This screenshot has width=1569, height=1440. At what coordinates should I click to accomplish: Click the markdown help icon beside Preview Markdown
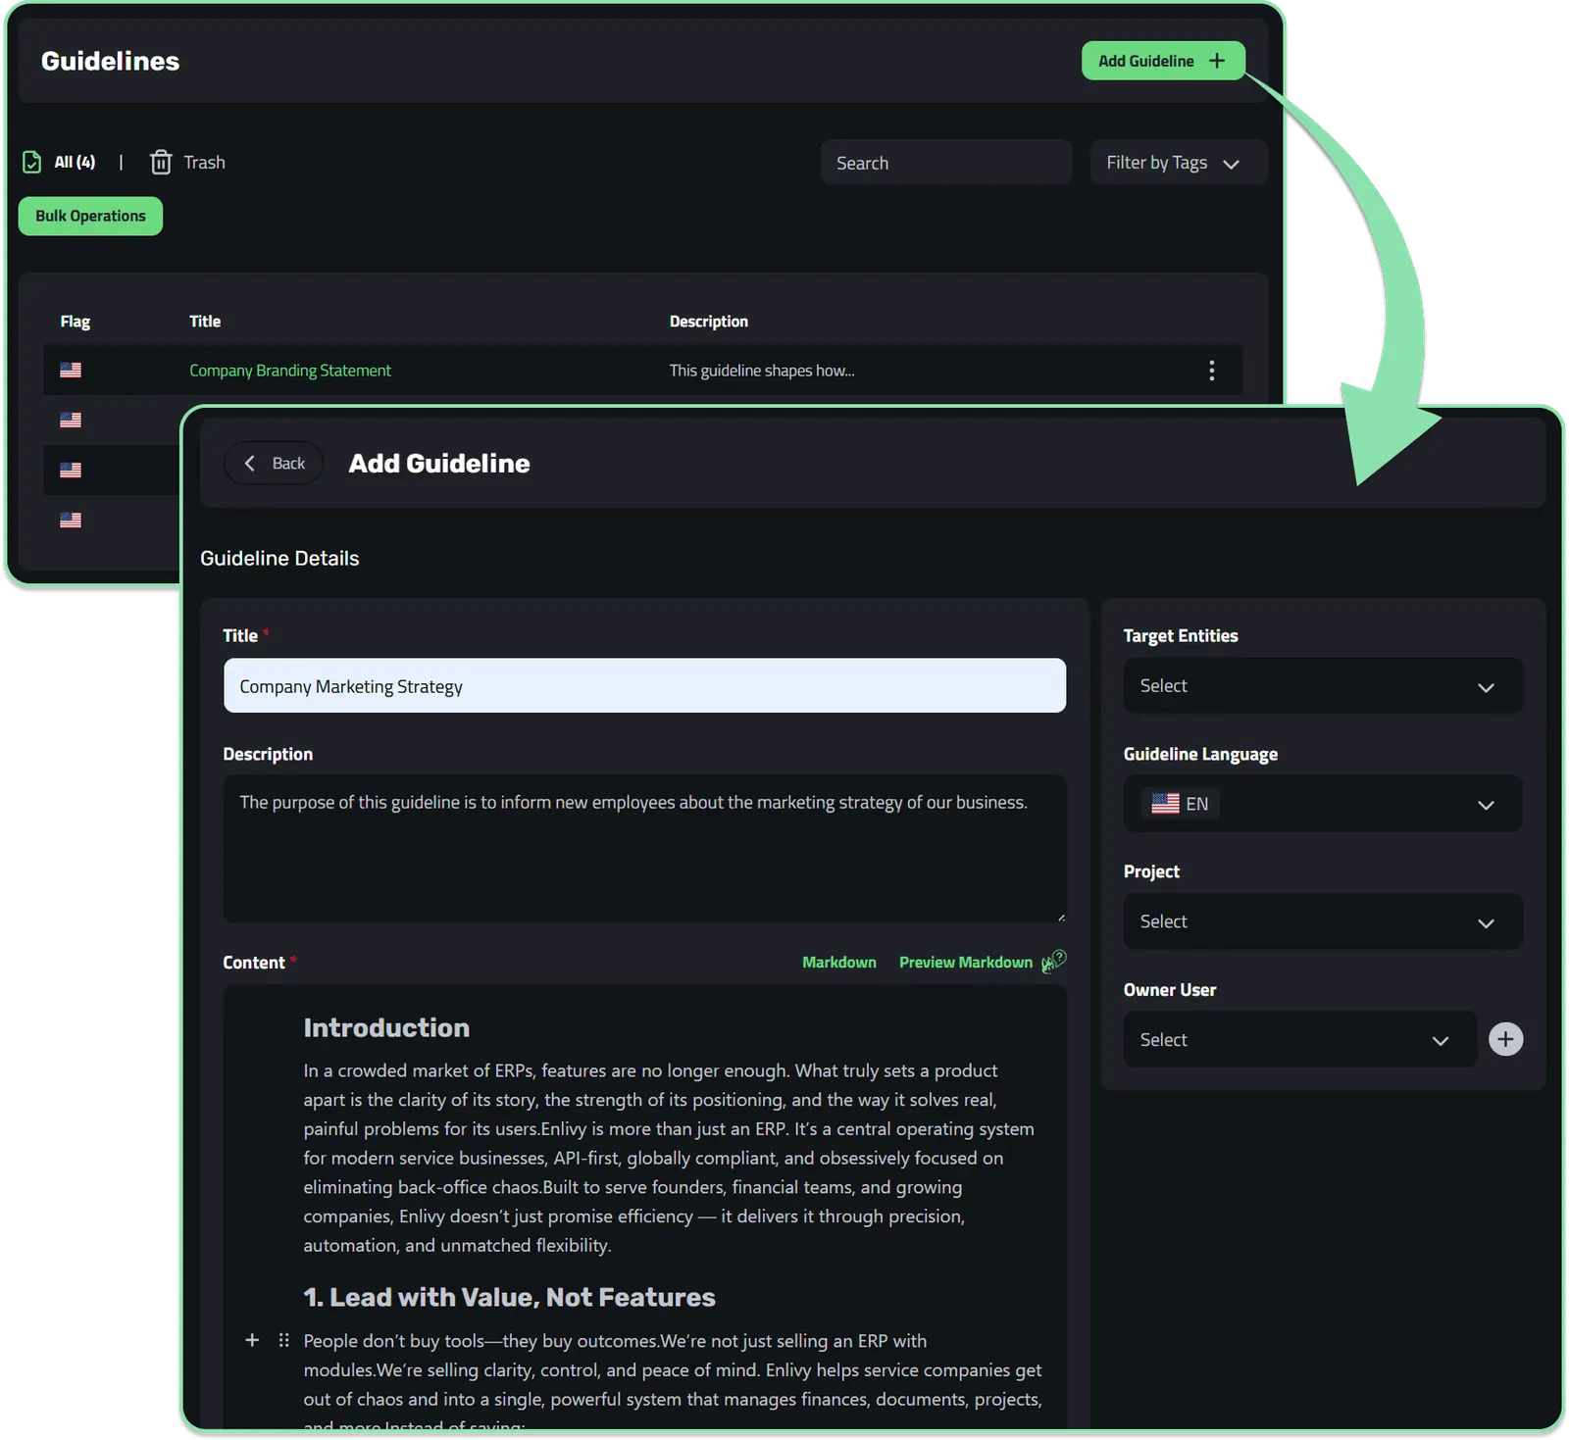[1054, 962]
